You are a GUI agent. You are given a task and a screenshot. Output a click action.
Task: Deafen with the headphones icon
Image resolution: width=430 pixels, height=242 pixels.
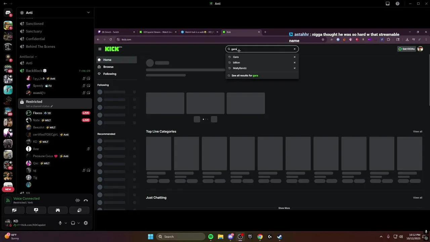pos(73,223)
